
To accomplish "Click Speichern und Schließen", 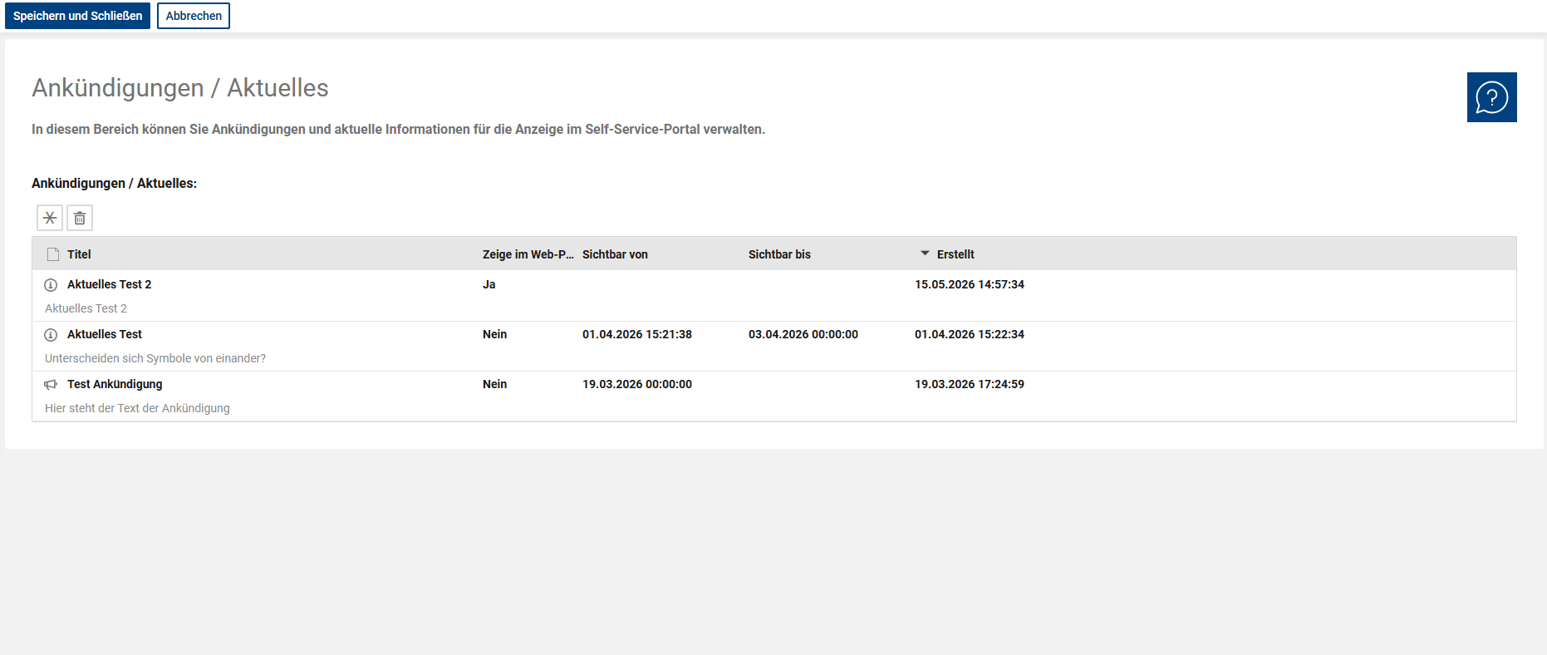I will pyautogui.click(x=77, y=16).
